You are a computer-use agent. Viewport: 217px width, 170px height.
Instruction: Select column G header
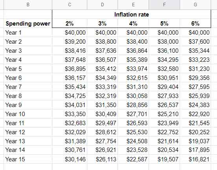195,5
